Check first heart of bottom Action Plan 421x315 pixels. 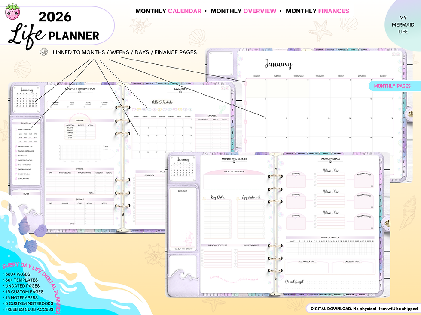coord(315,216)
